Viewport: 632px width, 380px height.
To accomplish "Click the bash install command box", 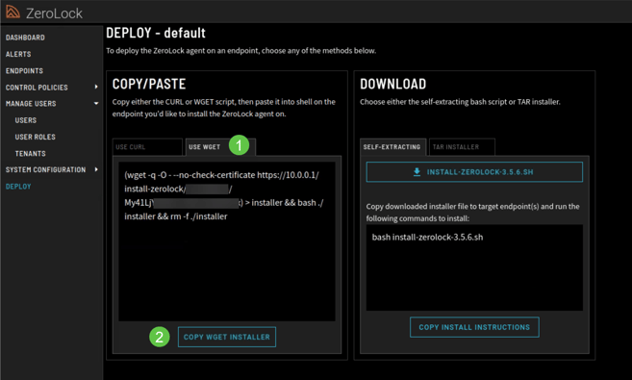I will click(474, 267).
